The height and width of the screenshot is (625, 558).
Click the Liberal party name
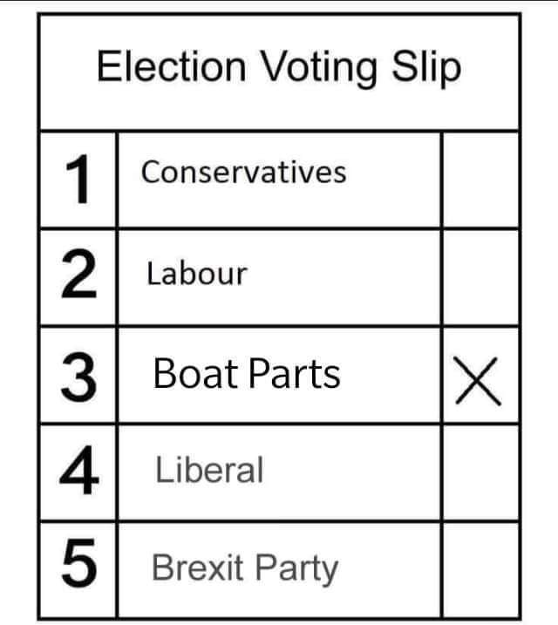[209, 470]
